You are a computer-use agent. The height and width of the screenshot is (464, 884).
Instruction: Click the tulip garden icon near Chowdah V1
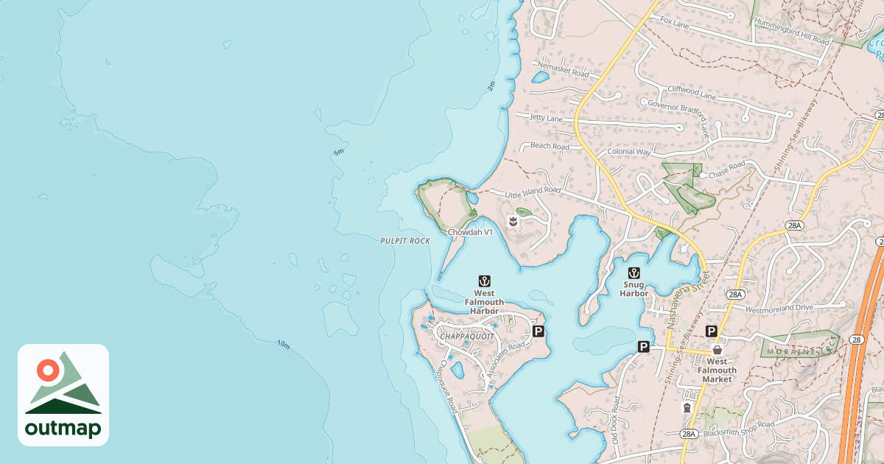(x=512, y=220)
